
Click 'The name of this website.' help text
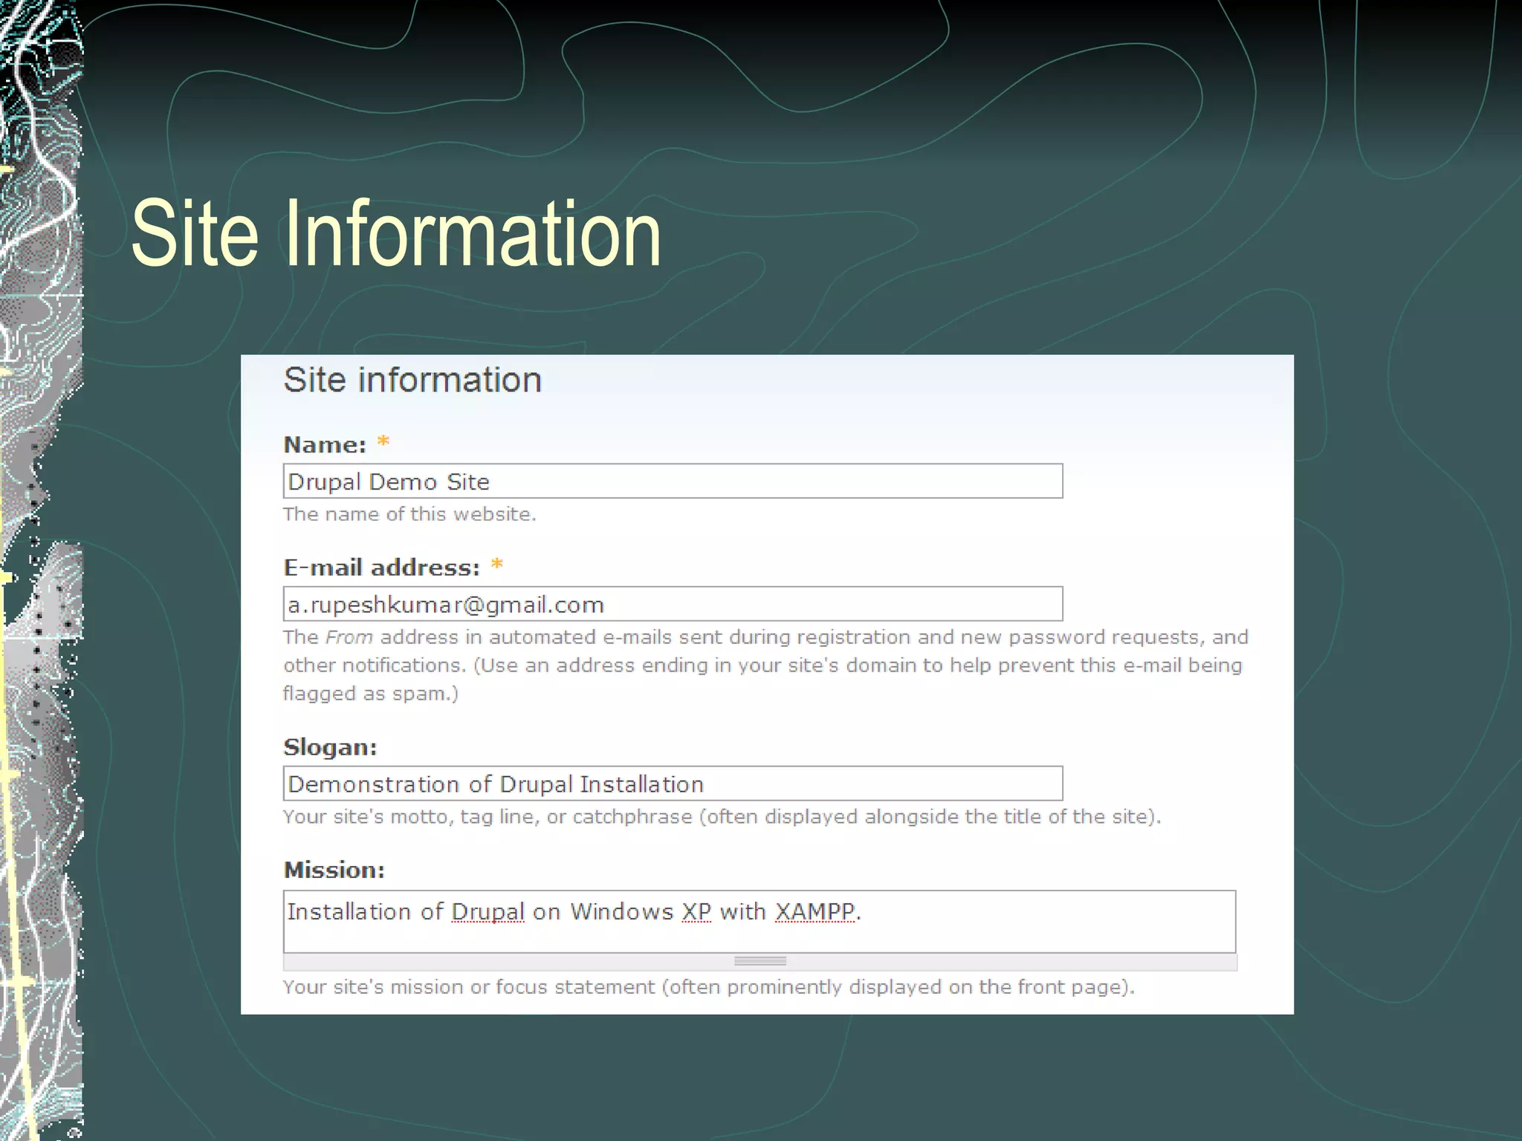(409, 514)
